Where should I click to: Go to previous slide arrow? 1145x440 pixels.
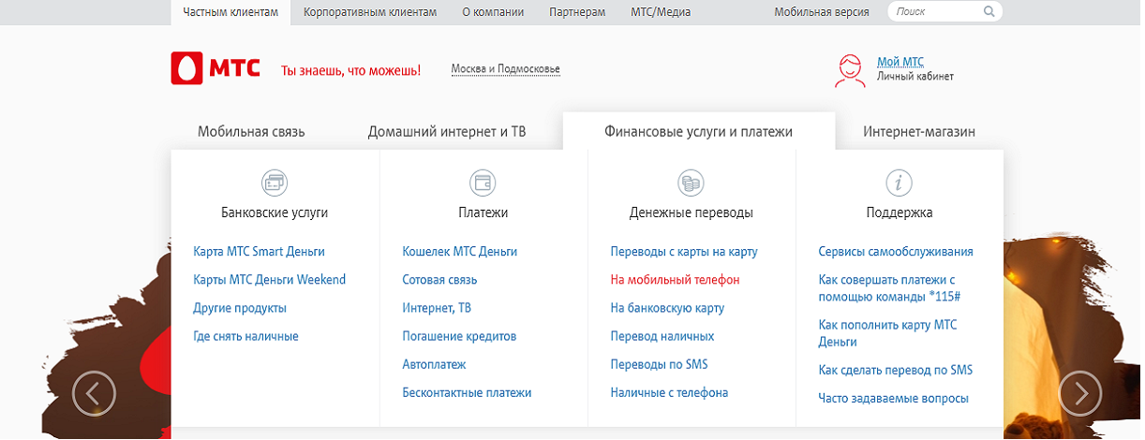coord(94,394)
